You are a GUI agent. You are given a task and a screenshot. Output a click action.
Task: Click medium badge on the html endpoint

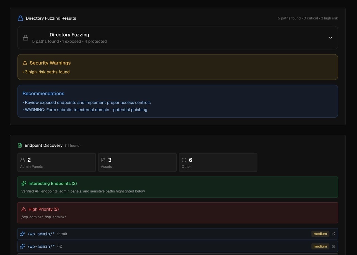coord(320,234)
